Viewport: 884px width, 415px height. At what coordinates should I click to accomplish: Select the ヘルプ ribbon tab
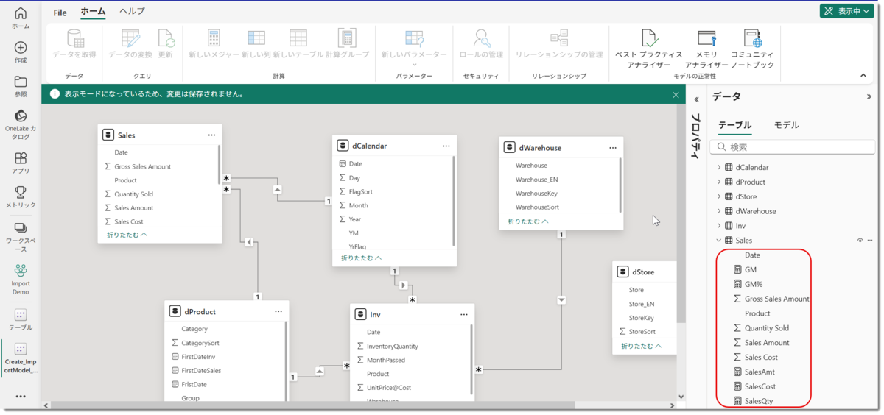pos(132,12)
